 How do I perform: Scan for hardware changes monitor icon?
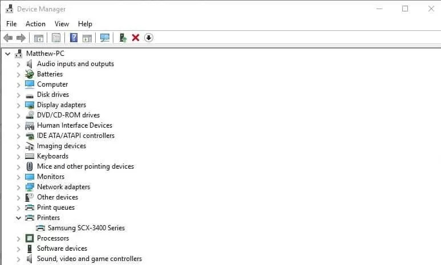[x=105, y=38]
